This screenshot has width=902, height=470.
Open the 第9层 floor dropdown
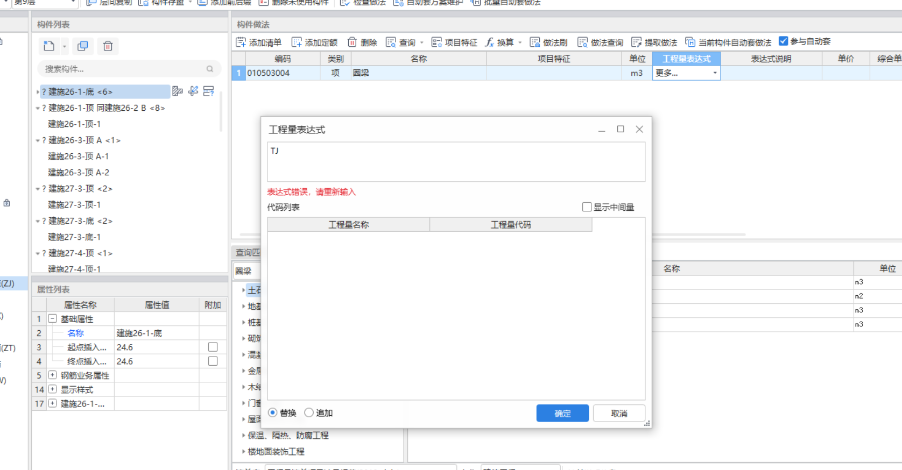73,3
